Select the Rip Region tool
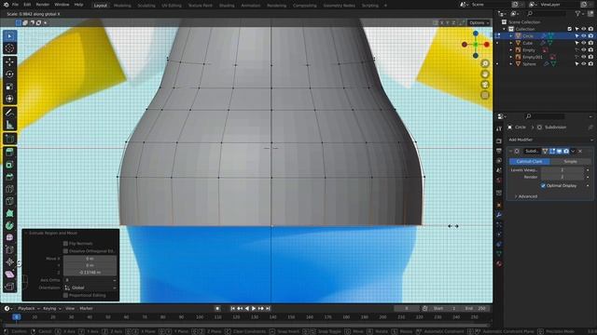 click(x=9, y=287)
